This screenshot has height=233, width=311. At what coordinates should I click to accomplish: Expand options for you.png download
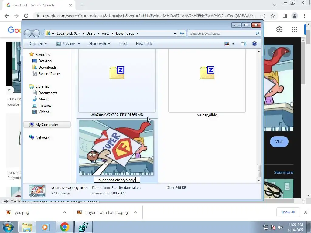(x=65, y=212)
